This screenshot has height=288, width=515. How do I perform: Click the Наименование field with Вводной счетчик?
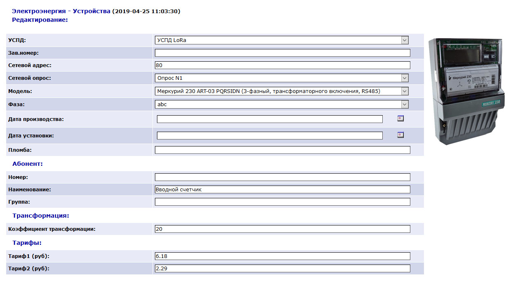point(282,189)
